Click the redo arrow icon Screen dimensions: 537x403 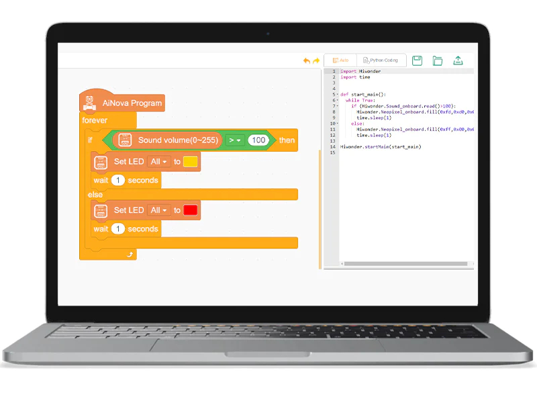tap(316, 61)
